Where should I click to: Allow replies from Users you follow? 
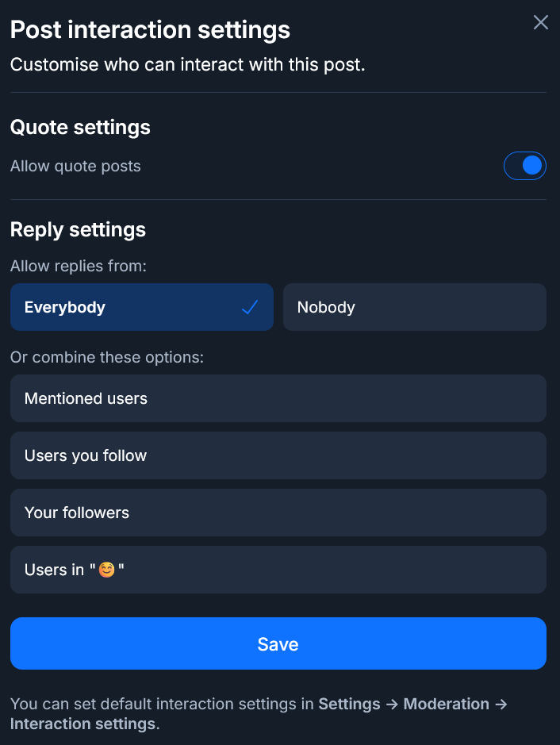tap(278, 455)
